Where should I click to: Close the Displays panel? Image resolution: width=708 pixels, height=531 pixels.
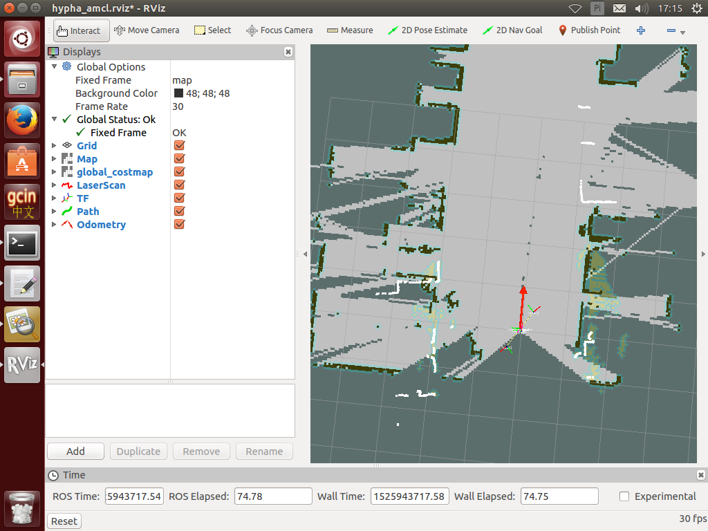coord(288,52)
